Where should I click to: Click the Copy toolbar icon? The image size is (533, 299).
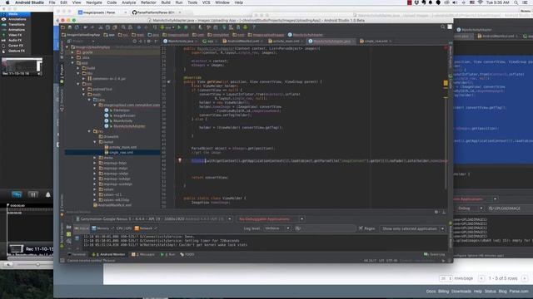107,27
